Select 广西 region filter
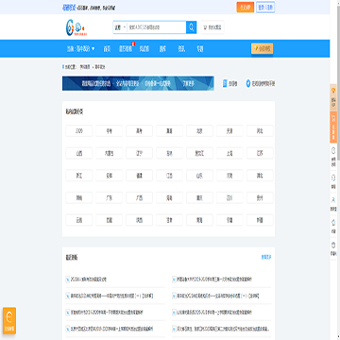340x340 pixels. click(x=140, y=197)
